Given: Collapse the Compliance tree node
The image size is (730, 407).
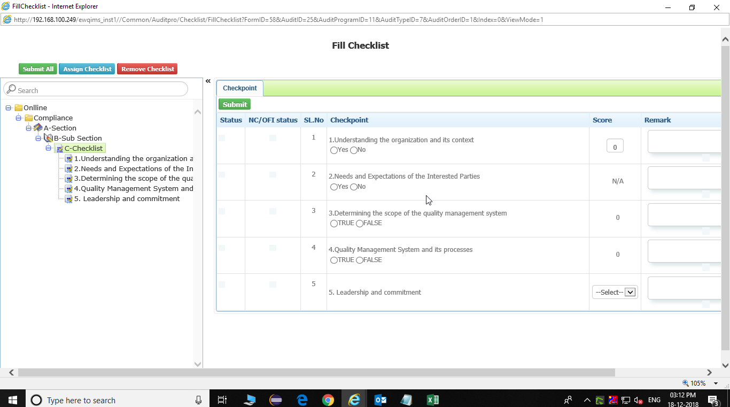Looking at the screenshot, I should coord(19,118).
